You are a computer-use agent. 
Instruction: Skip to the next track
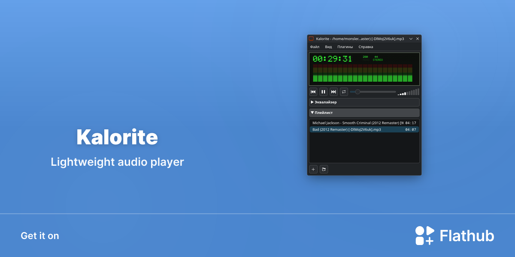(334, 92)
